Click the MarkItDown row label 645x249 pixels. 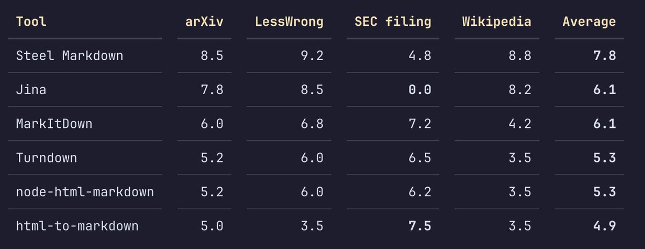click(x=54, y=124)
